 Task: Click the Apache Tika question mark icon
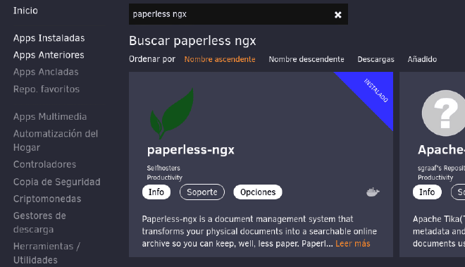tap(443, 113)
